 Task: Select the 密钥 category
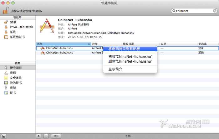(x=13, y=88)
